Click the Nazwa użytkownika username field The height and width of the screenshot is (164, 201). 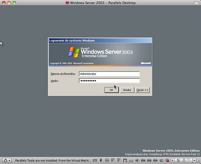pyautogui.click(x=109, y=74)
